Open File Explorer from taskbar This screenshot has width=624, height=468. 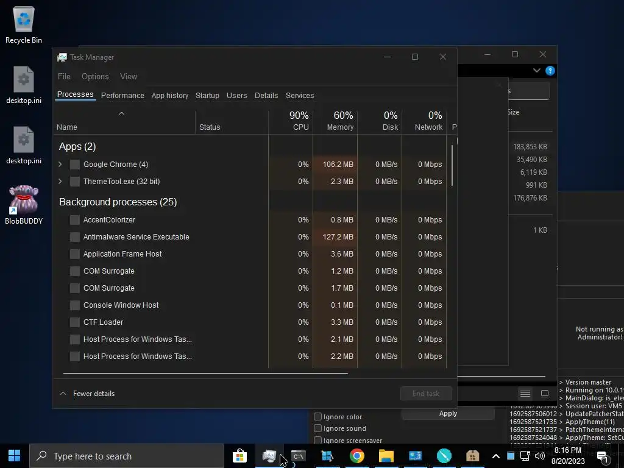click(x=386, y=456)
